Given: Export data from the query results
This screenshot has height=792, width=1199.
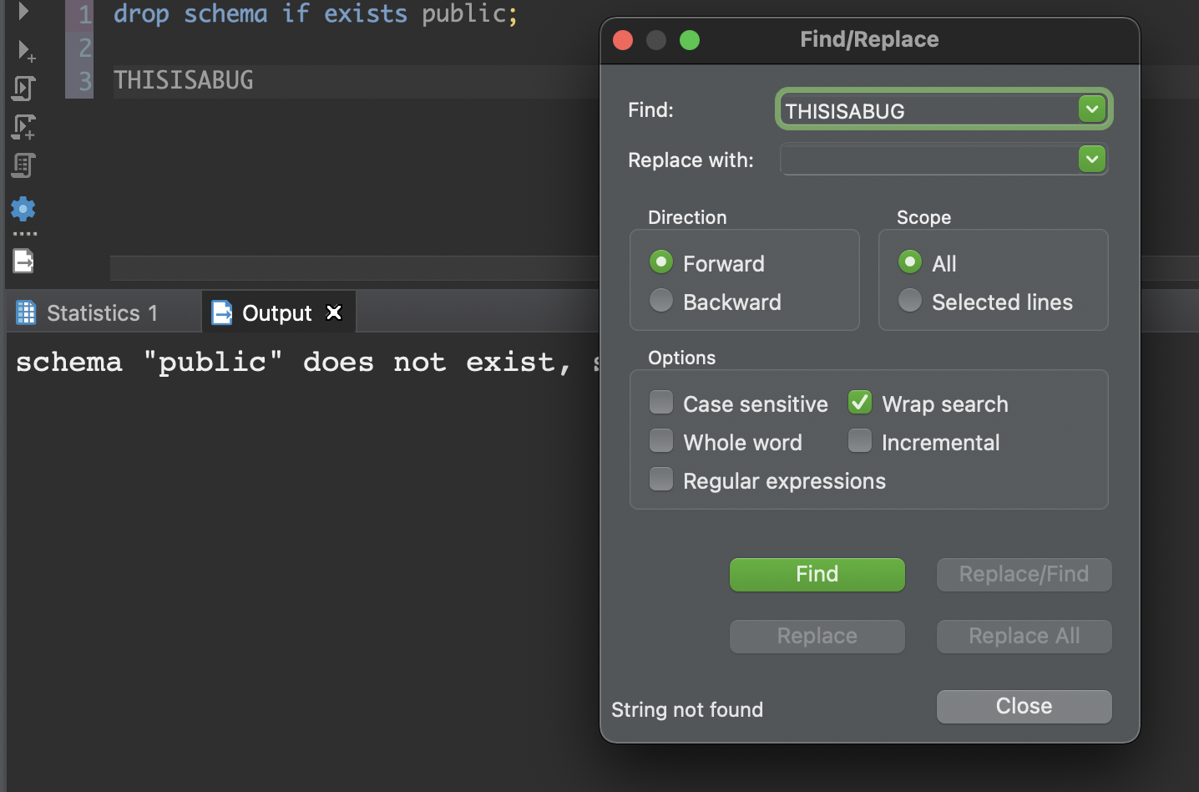Looking at the screenshot, I should point(23,261).
